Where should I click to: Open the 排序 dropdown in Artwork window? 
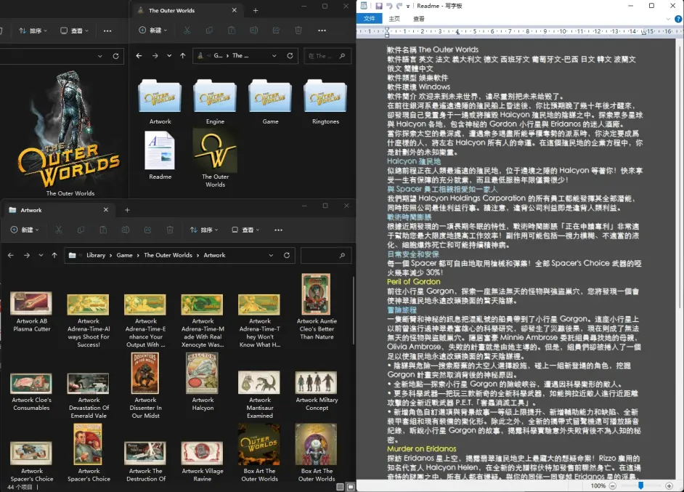204,230
